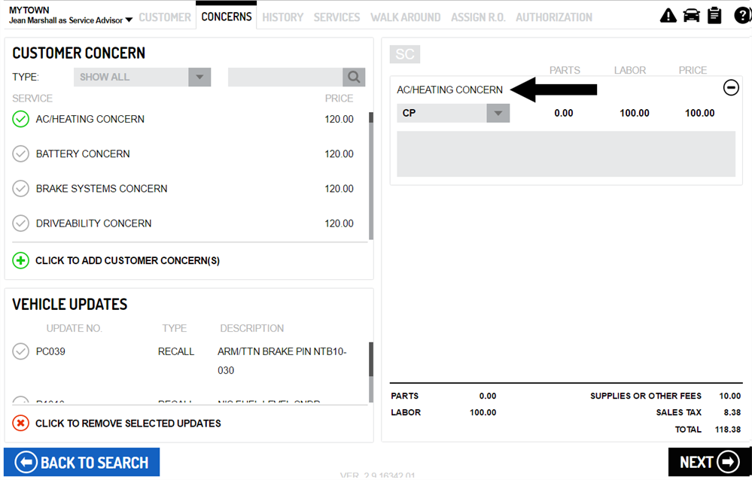Open Jean Marshall user role dropdown
The image size is (752, 480).
pyautogui.click(x=71, y=20)
